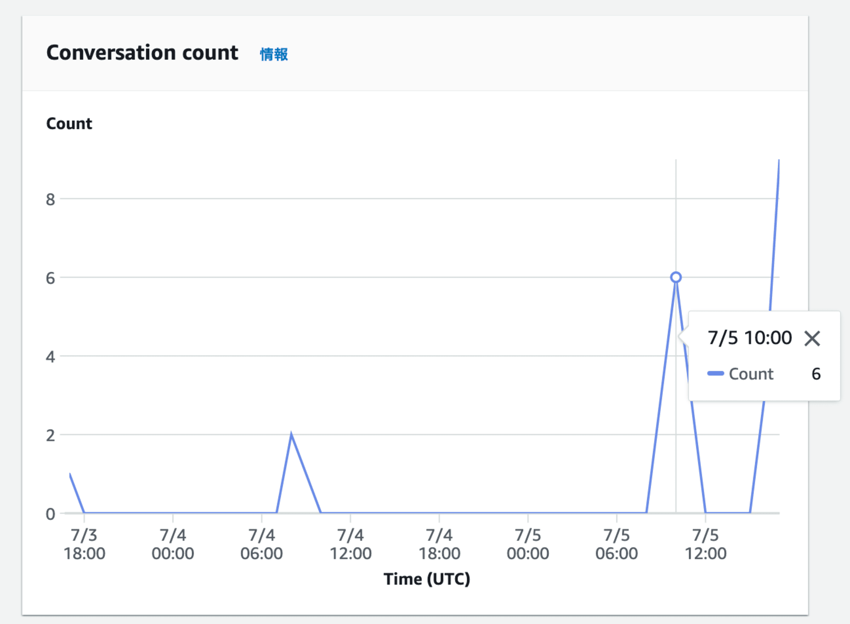Image resolution: width=850 pixels, height=624 pixels.
Task: Open the 情報 info link
Action: point(274,54)
